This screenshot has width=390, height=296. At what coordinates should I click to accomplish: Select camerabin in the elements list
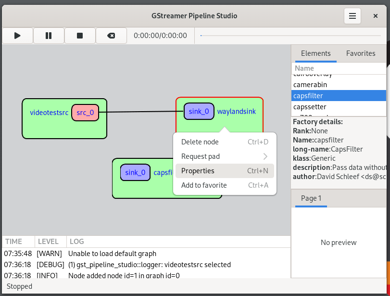339,85
